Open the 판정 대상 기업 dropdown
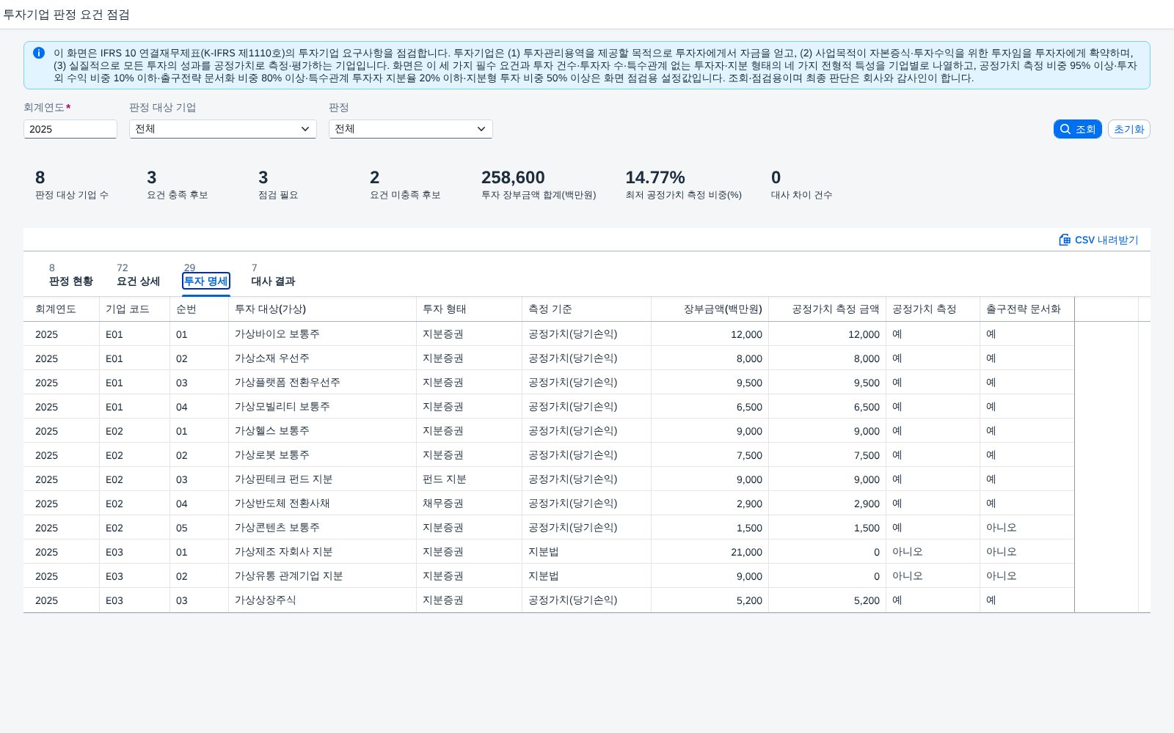The image size is (1174, 733). [223, 129]
